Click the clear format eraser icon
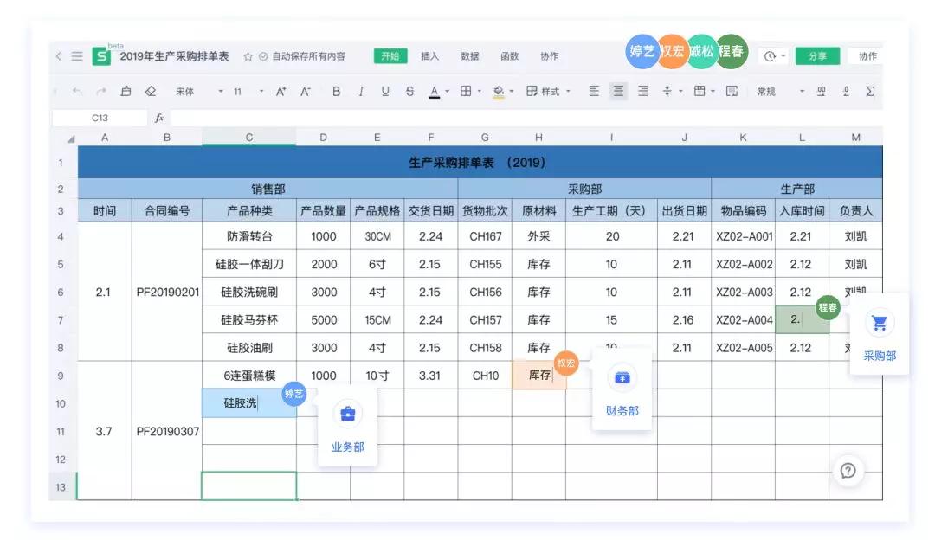The width and height of the screenshot is (935, 553). pyautogui.click(x=149, y=91)
